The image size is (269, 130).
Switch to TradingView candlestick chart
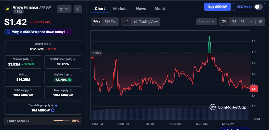point(145,22)
